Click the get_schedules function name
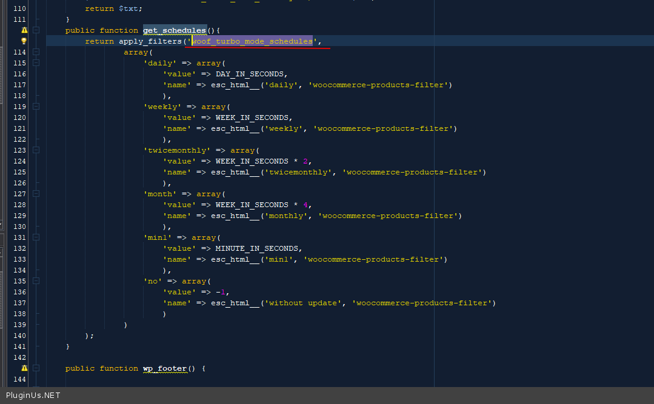Viewport: 654px width, 404px height. (175, 30)
